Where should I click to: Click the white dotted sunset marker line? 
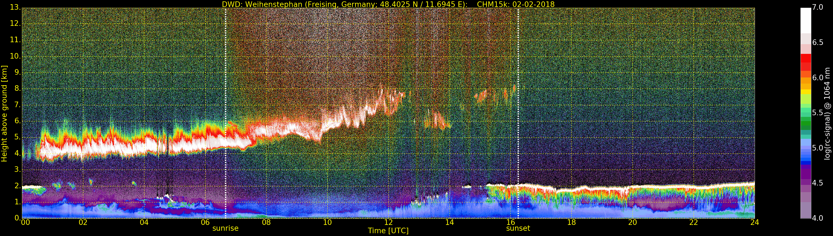[518, 113]
